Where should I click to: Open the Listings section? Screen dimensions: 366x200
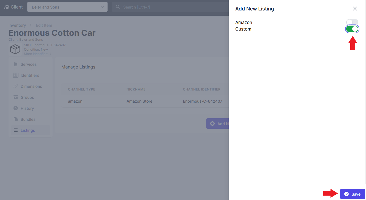click(31, 130)
